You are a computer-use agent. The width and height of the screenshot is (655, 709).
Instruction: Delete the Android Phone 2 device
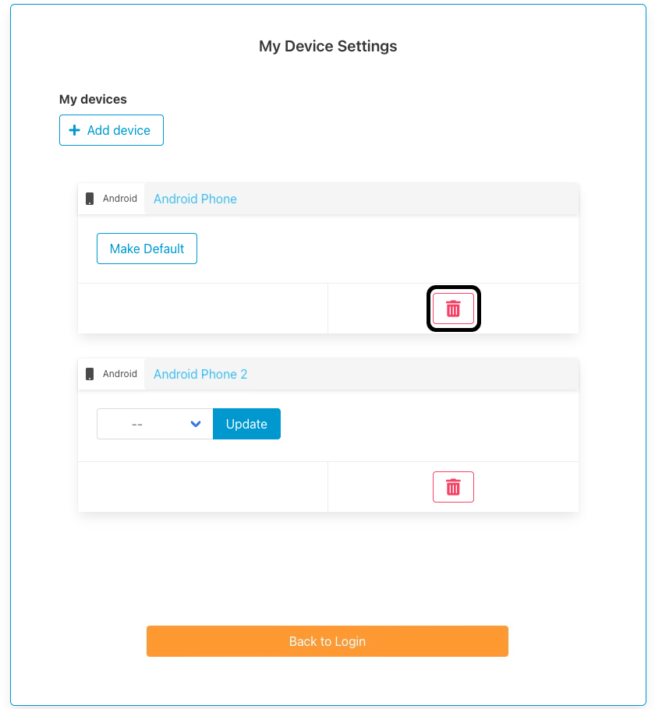(x=453, y=487)
